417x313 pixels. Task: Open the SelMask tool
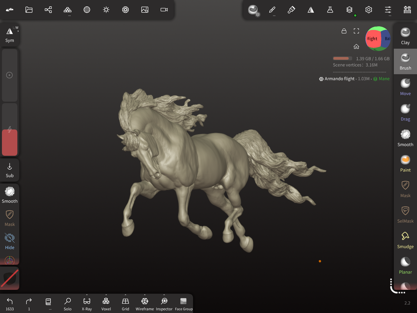[x=405, y=215]
